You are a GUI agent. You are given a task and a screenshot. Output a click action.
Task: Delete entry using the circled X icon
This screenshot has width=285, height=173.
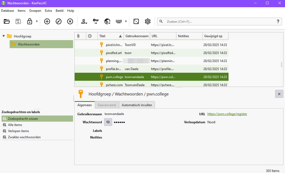coord(70,22)
